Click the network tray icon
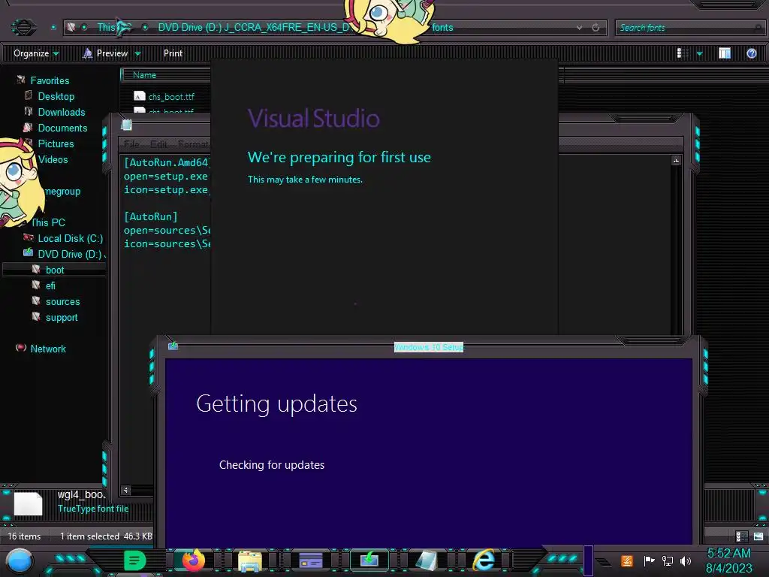Screen dimensions: 769x577 pos(667,560)
